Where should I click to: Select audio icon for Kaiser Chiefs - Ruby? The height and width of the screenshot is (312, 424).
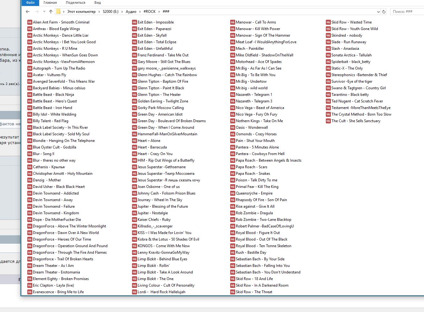point(135,220)
